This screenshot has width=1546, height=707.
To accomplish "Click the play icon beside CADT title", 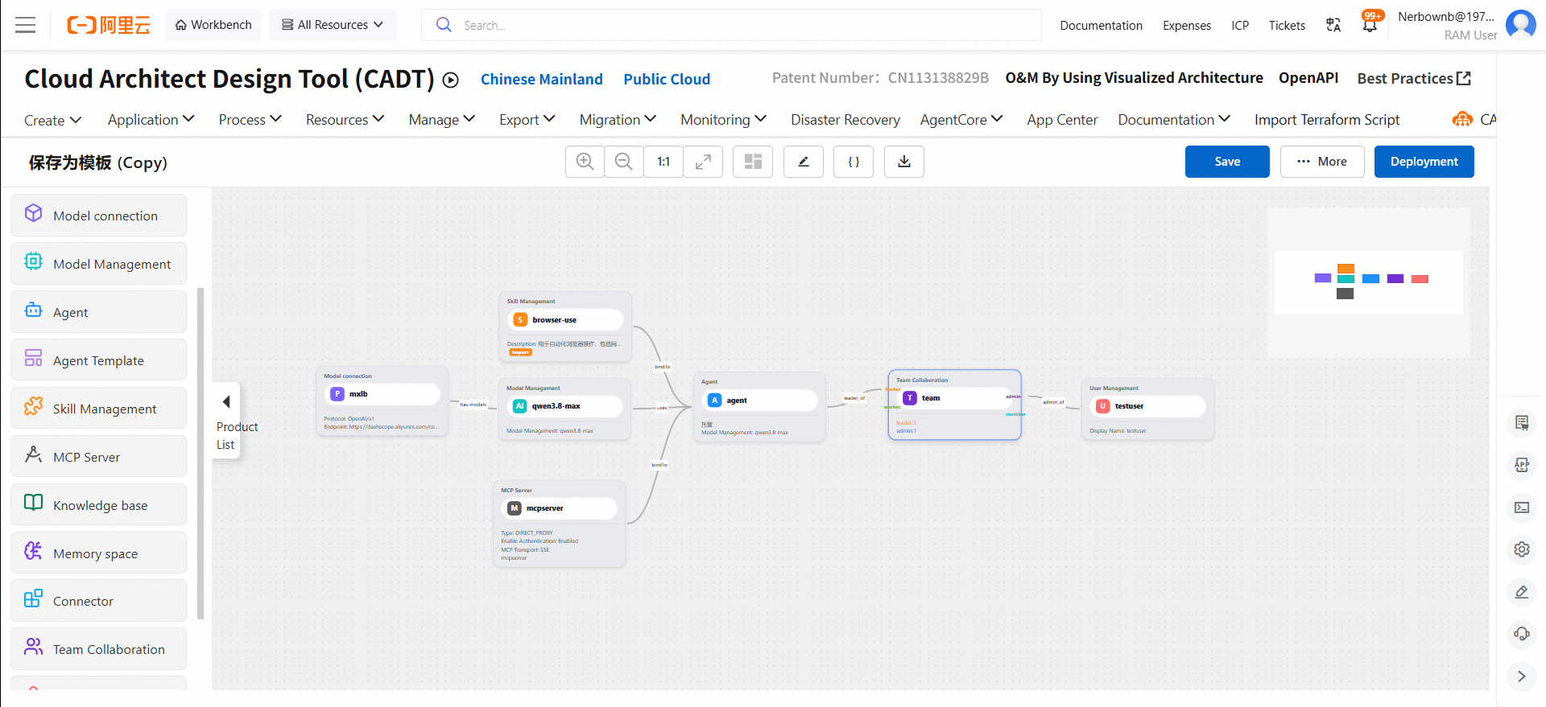I will point(451,80).
